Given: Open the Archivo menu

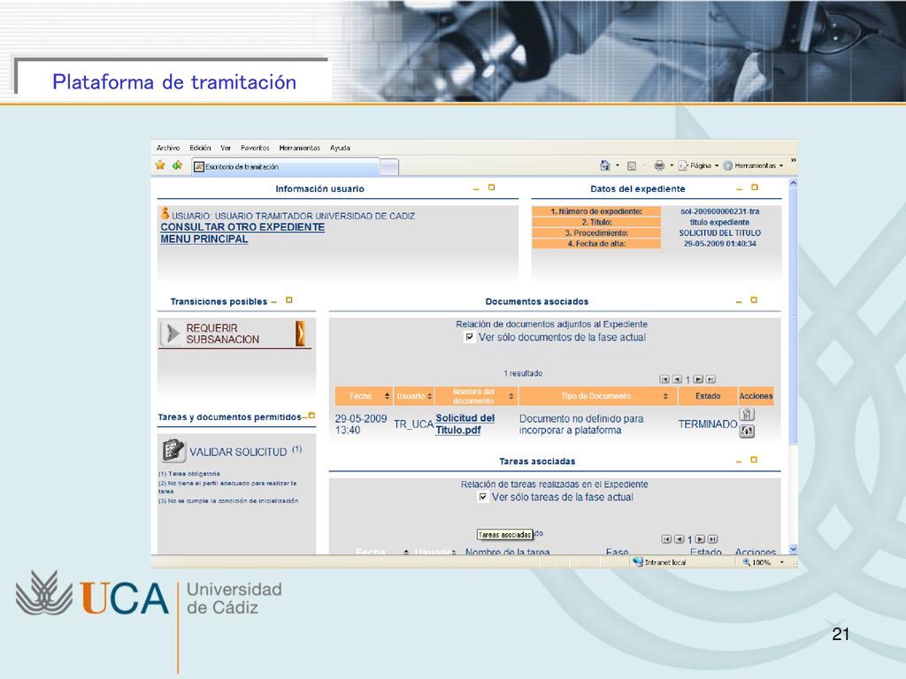Looking at the screenshot, I should (x=167, y=148).
